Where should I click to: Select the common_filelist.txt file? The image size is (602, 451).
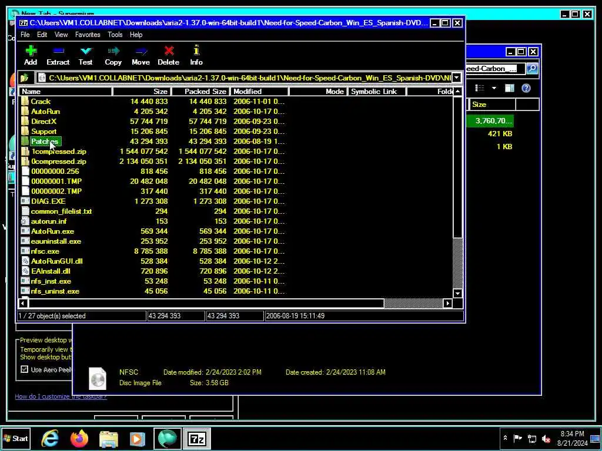(x=61, y=211)
